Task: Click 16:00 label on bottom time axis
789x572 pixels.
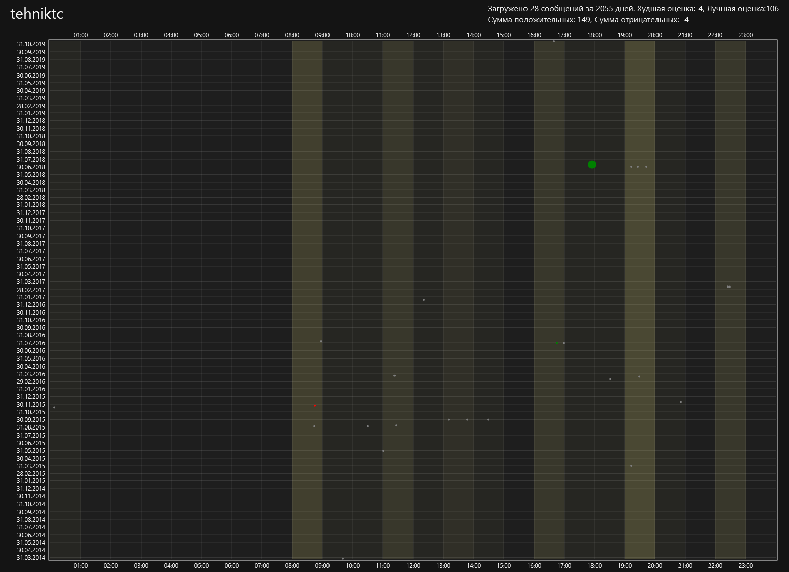Action: click(534, 566)
